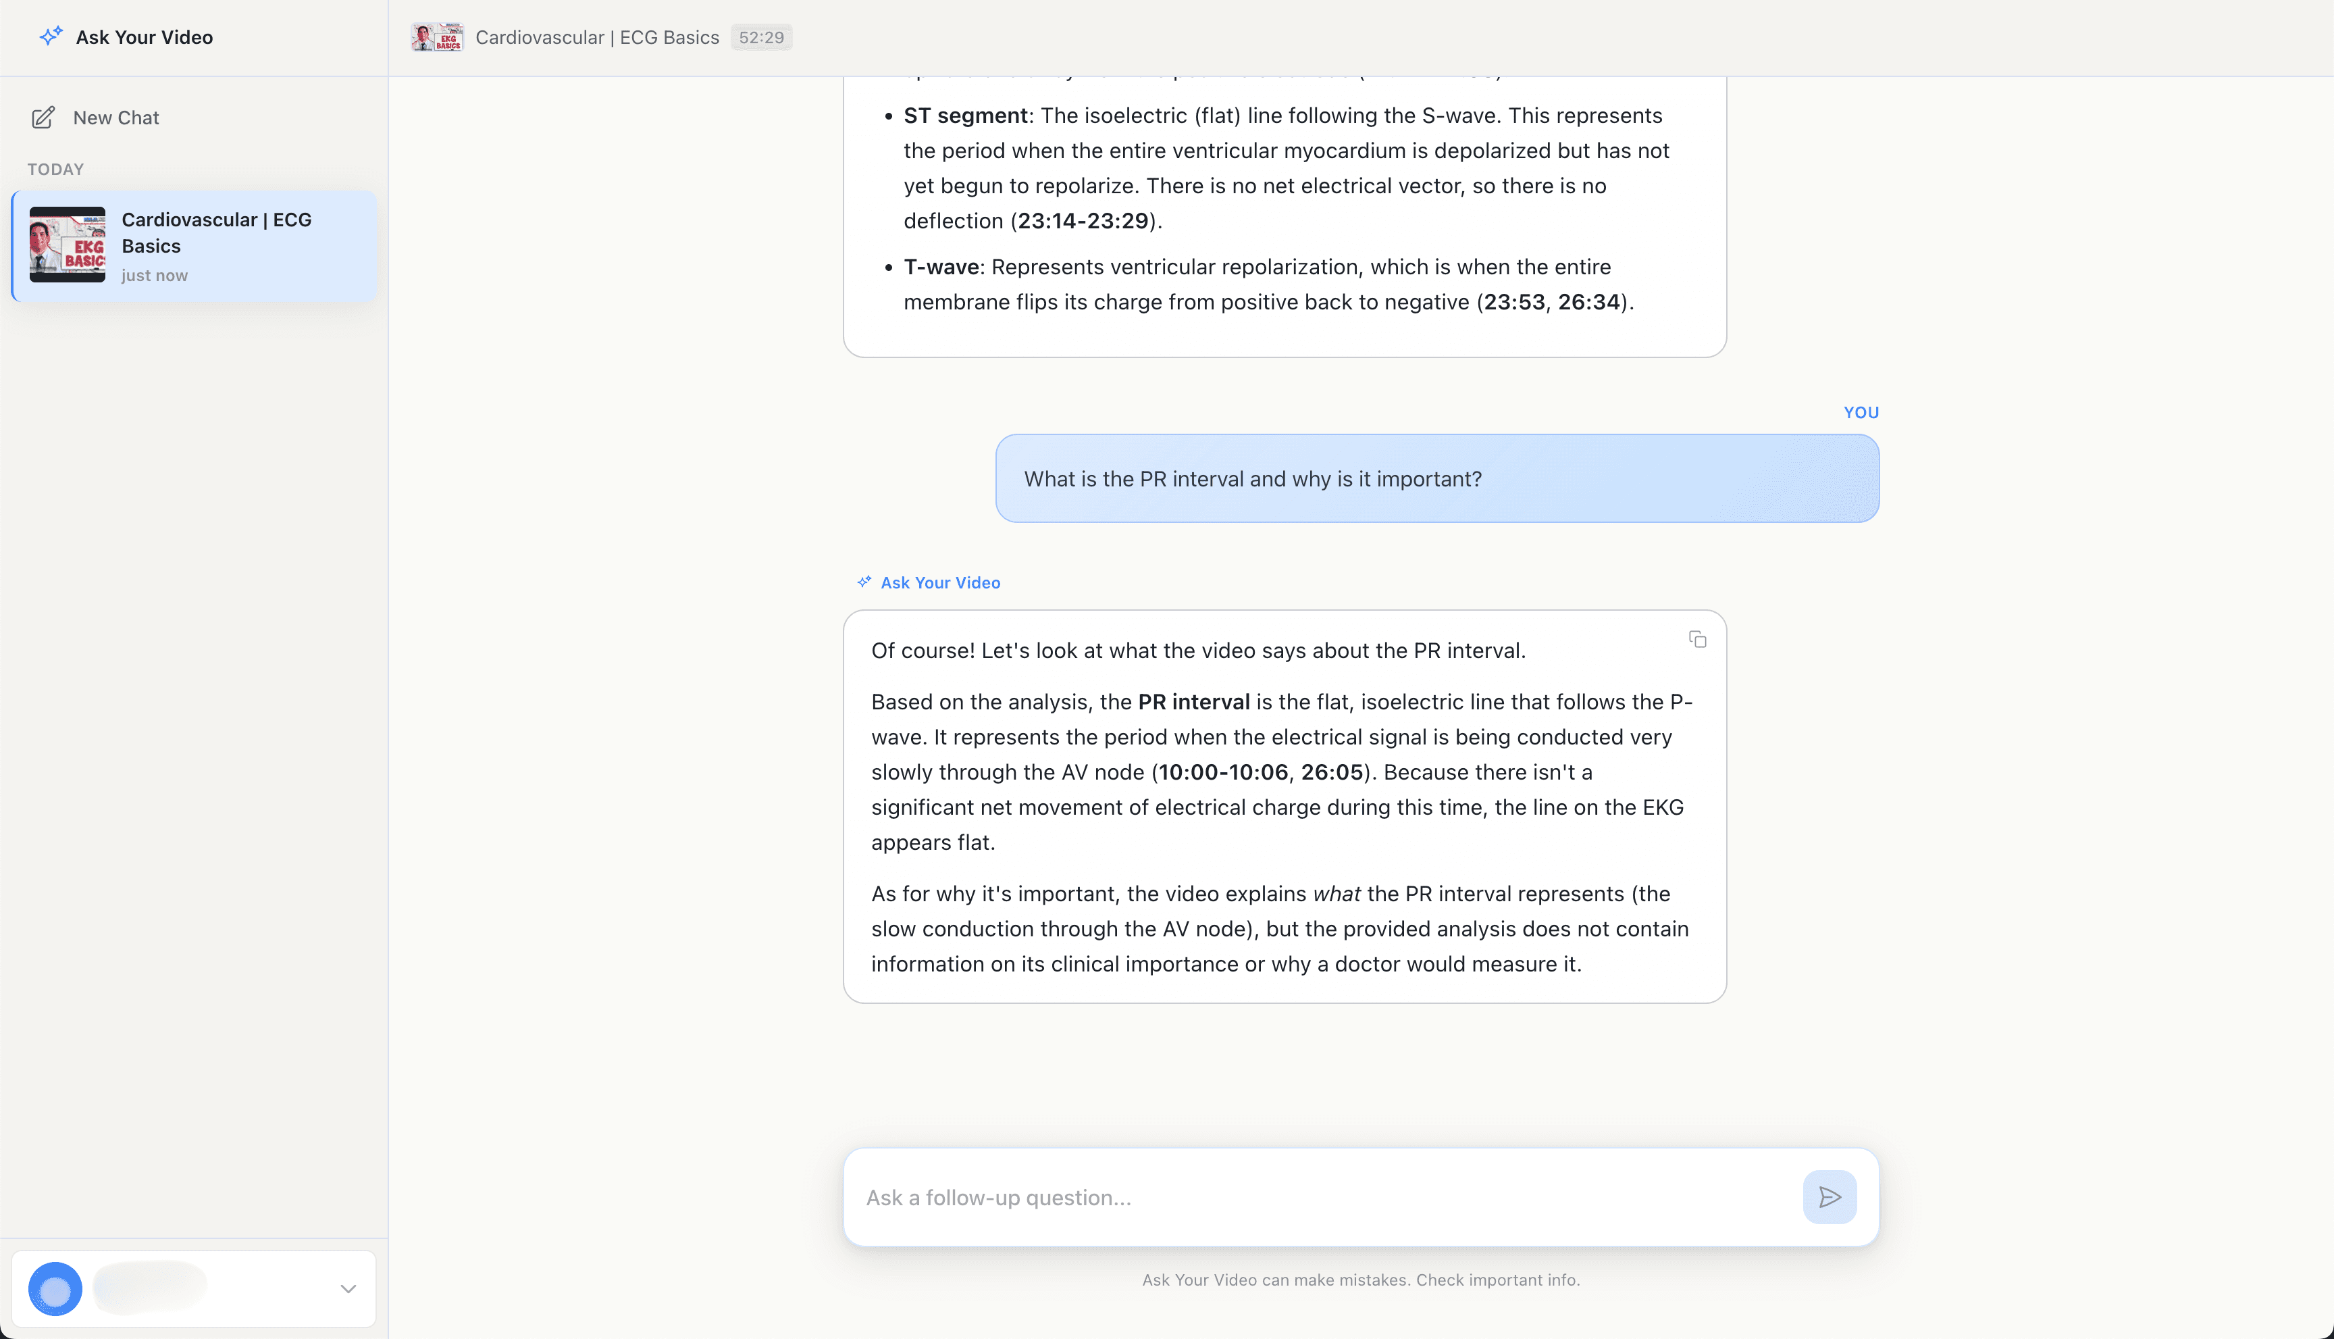Click the Ask Your Video sparkle logo
Screen dimensions: 2334x1339
tap(51, 36)
